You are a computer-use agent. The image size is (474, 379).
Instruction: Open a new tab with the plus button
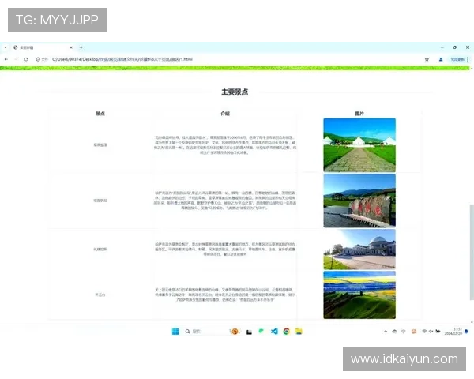click(x=81, y=47)
